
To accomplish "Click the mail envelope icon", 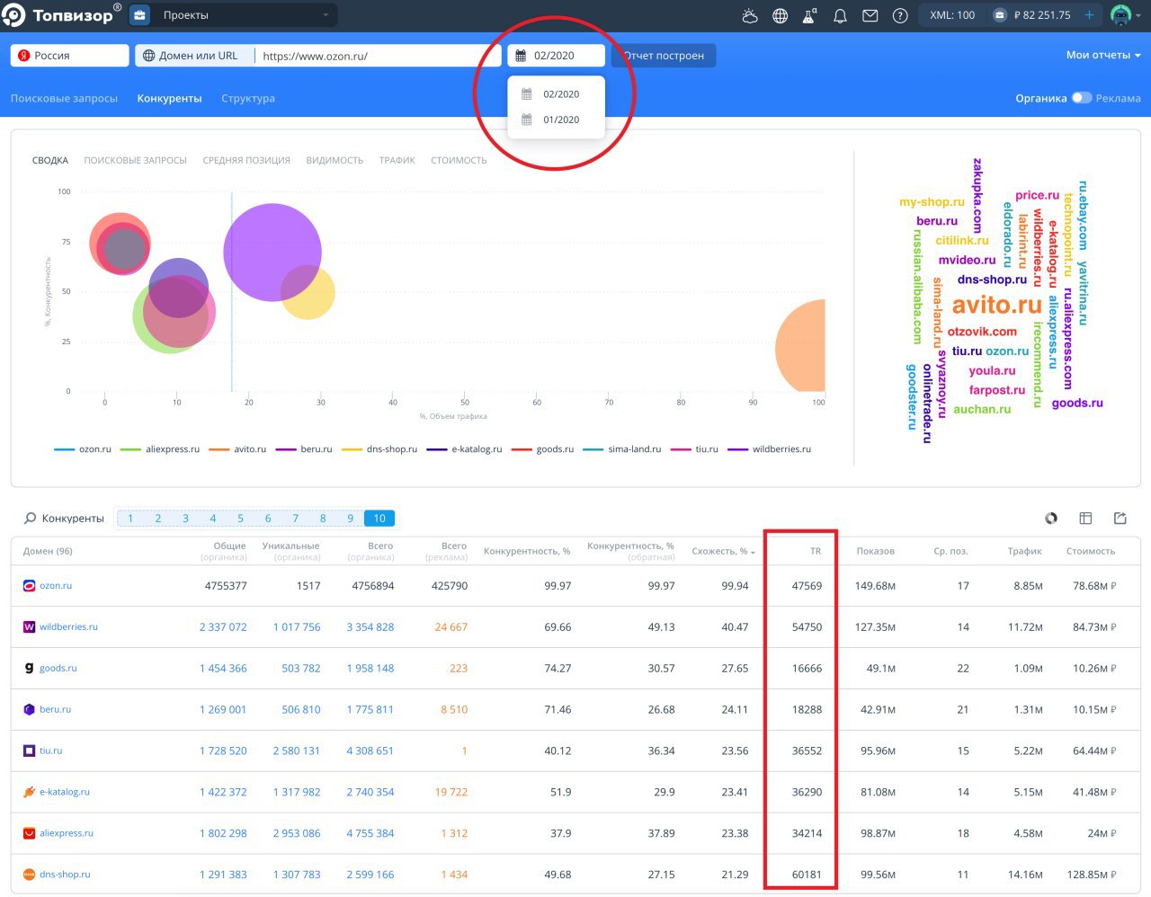I will point(870,15).
